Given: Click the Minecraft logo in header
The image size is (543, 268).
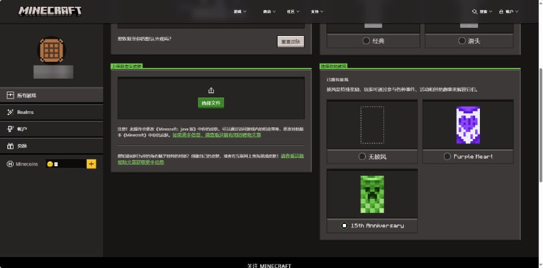Looking at the screenshot, I should [50, 11].
